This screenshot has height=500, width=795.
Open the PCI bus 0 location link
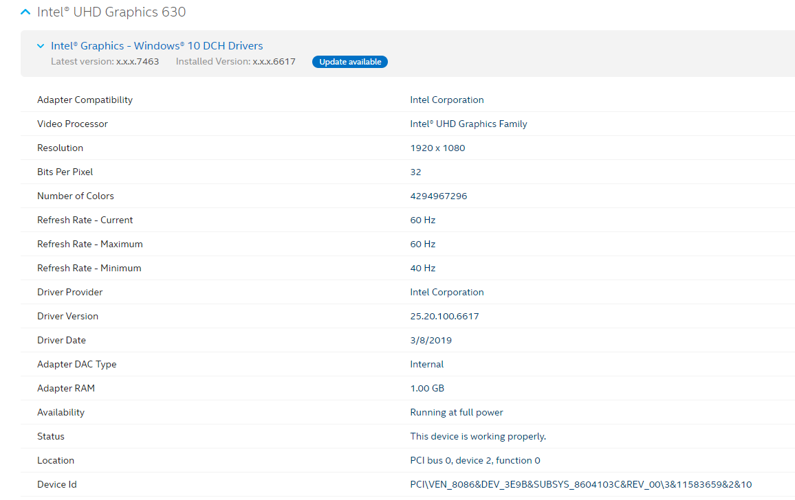point(474,460)
